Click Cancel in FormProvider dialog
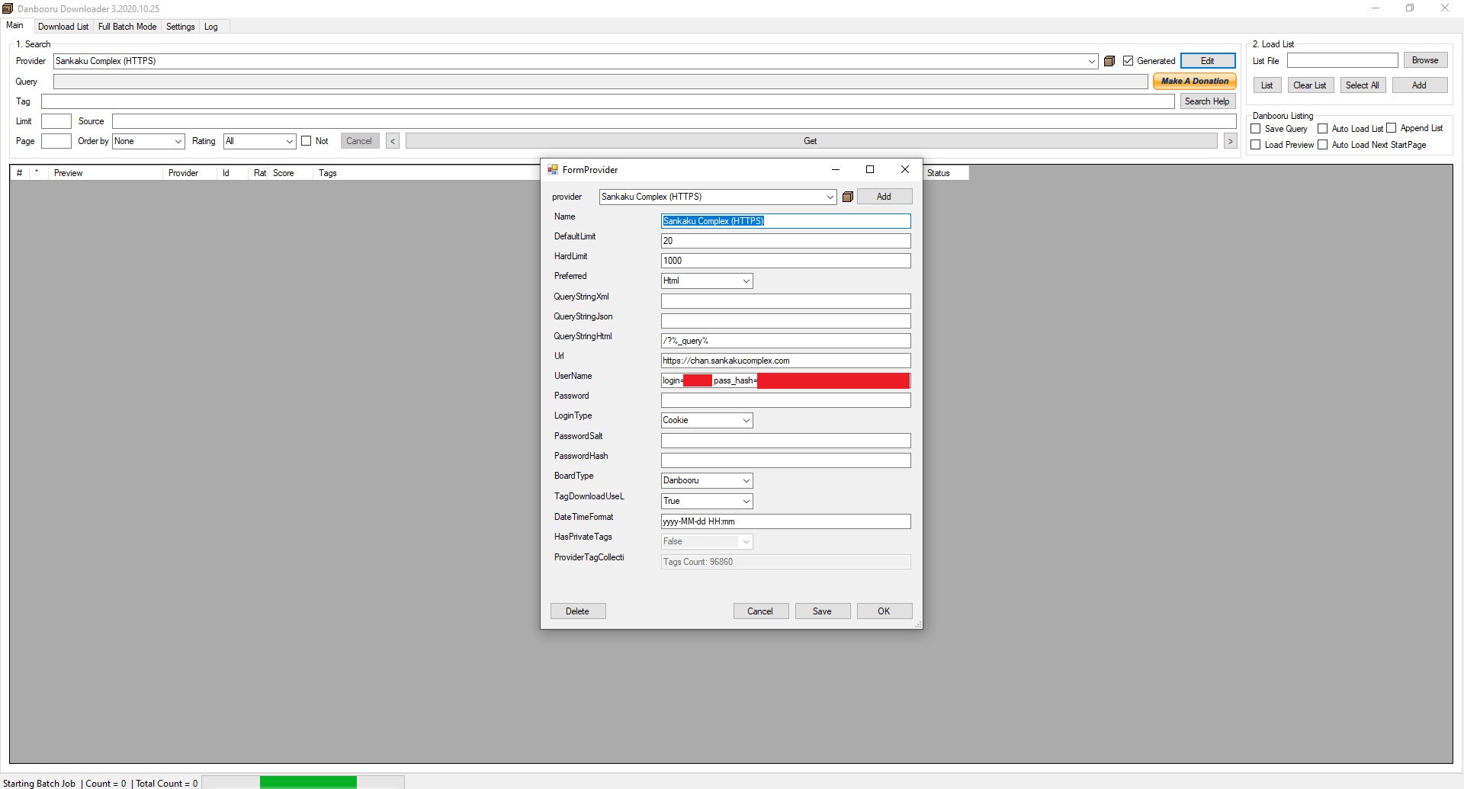Screen dimensions: 1464x789 pyautogui.click(x=760, y=611)
